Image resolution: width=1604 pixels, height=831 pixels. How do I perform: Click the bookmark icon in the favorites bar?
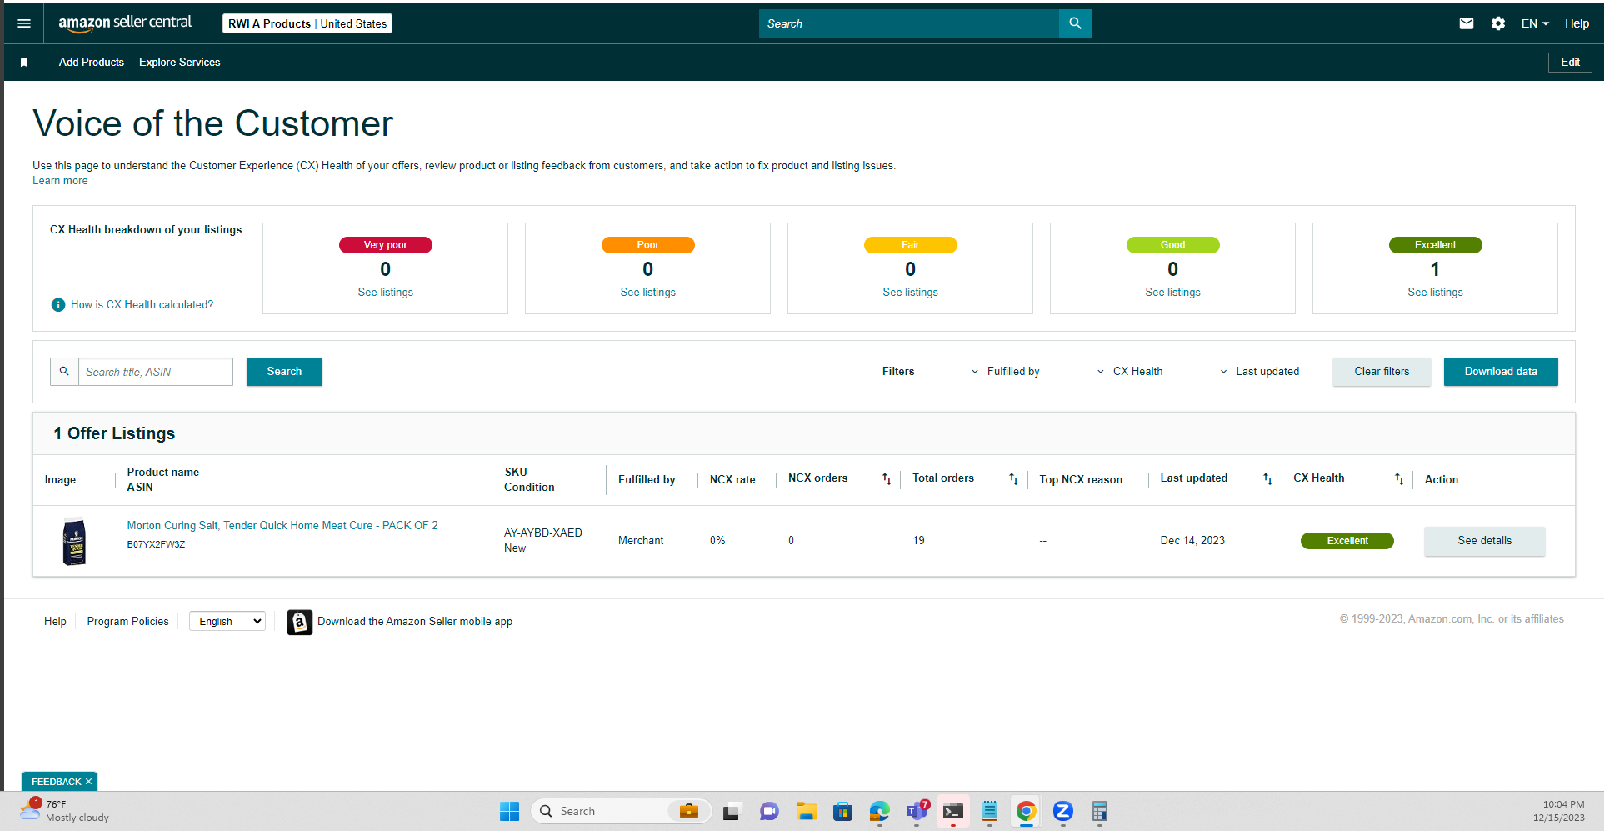(24, 63)
